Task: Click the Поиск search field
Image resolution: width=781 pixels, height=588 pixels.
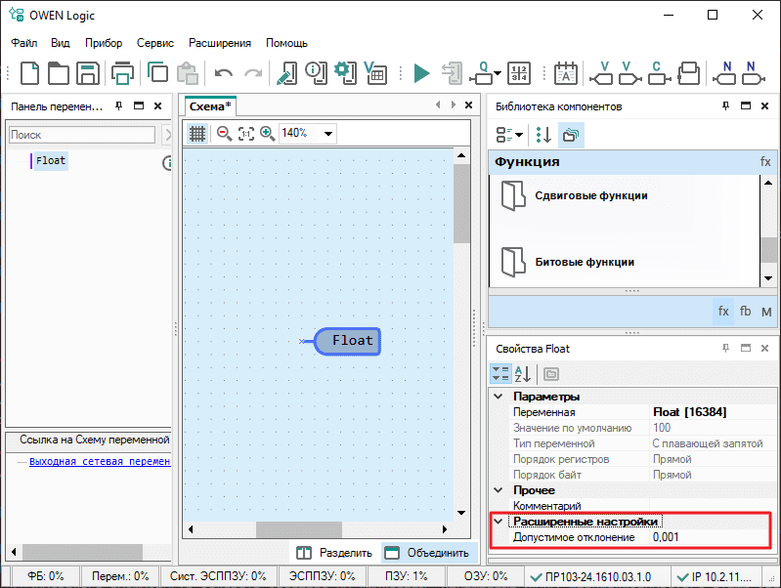Action: coord(82,135)
